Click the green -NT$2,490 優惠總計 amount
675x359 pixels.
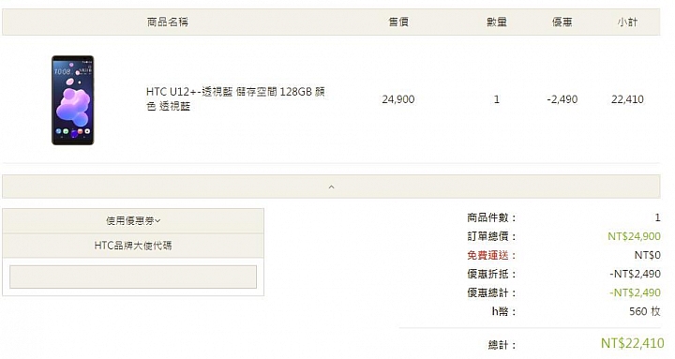tap(635, 292)
